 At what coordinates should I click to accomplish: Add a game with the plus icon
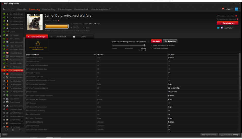coord(20,130)
